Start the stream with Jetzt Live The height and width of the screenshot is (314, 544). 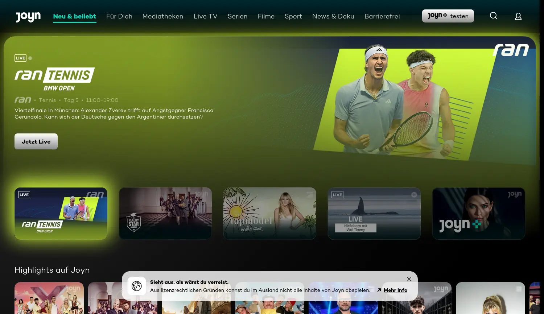36,141
